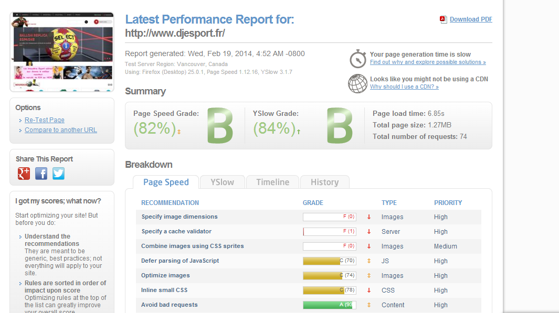Image resolution: width=559 pixels, height=313 pixels.
Task: Open 'Find out why and explore possible solutions' link
Action: click(x=428, y=62)
